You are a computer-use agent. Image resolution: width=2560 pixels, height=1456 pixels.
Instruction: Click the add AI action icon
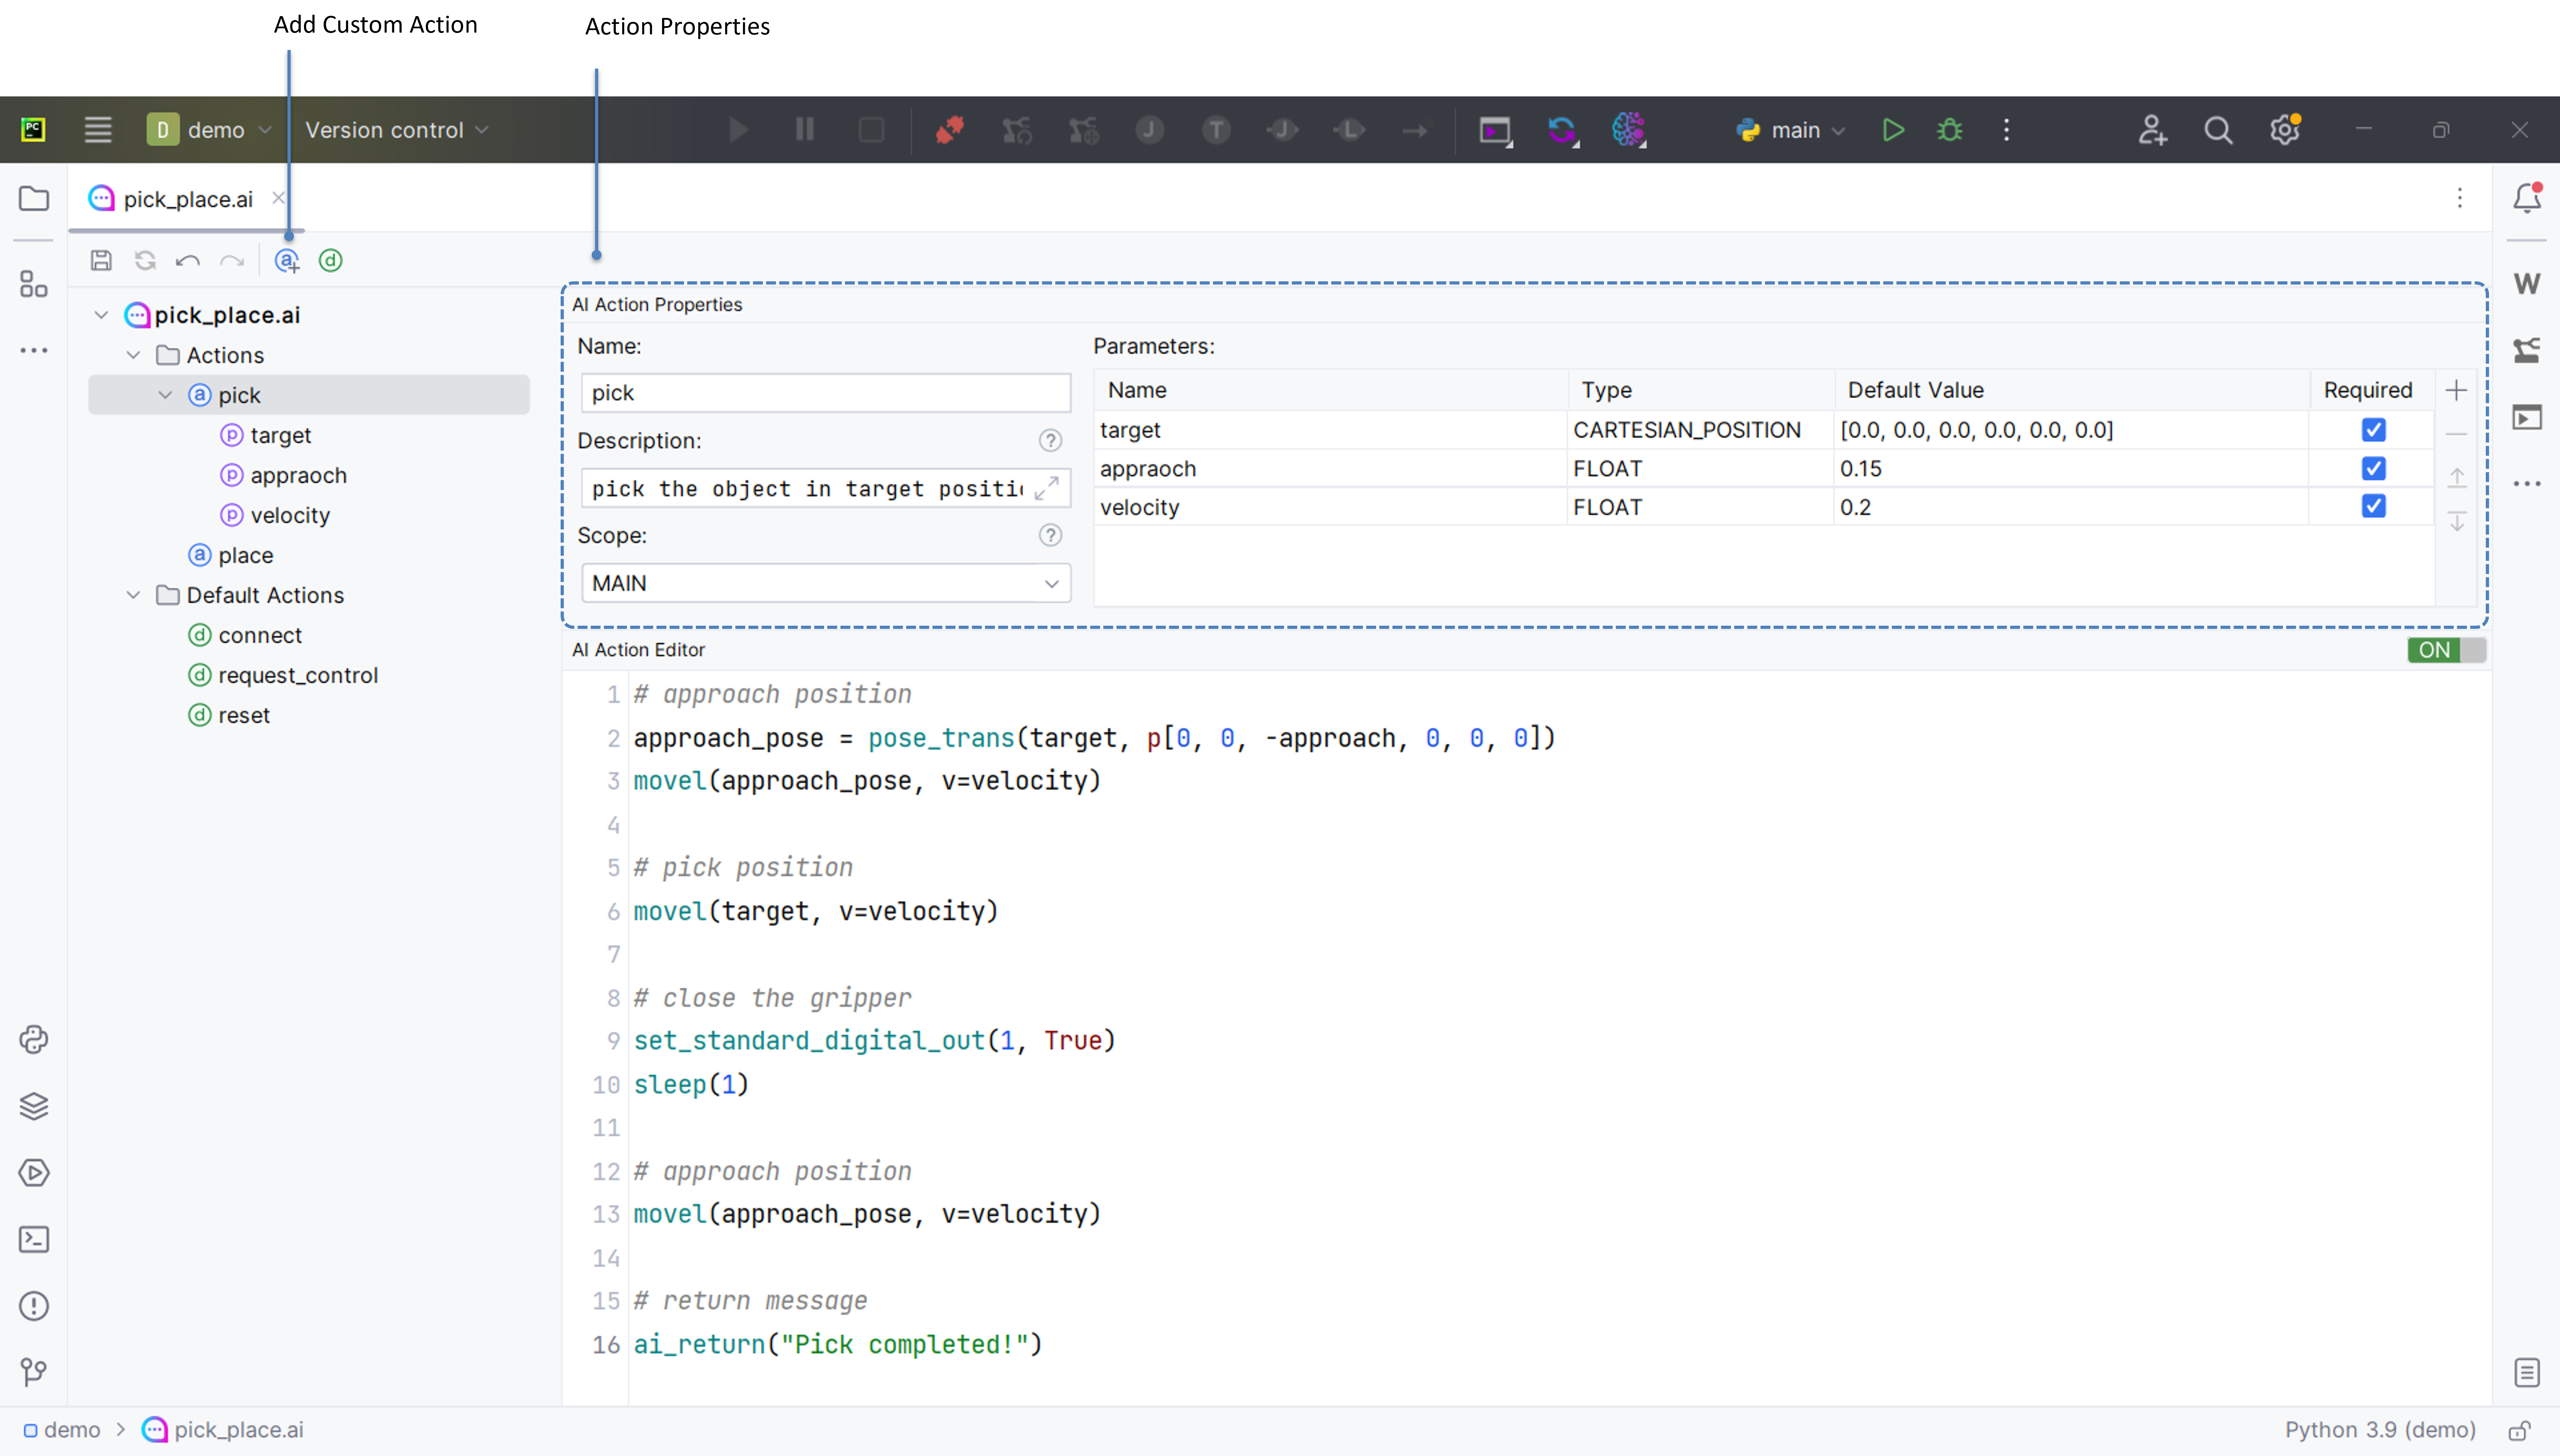click(x=287, y=261)
